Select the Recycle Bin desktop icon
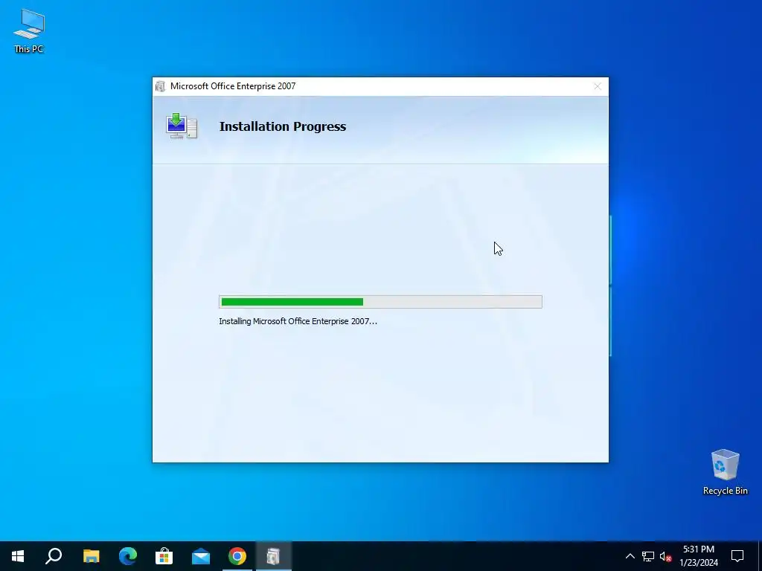This screenshot has height=571, width=762. [725, 471]
